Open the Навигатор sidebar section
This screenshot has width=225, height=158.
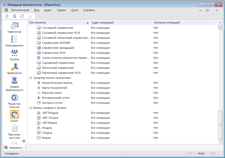point(14,27)
